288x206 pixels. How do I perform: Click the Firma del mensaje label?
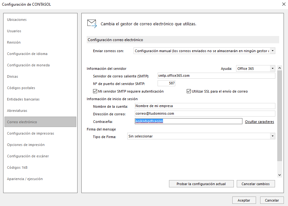pos(101,129)
